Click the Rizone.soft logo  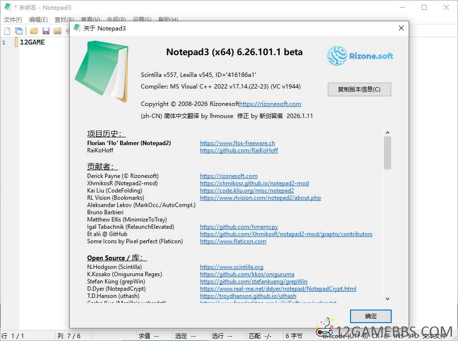[360, 56]
